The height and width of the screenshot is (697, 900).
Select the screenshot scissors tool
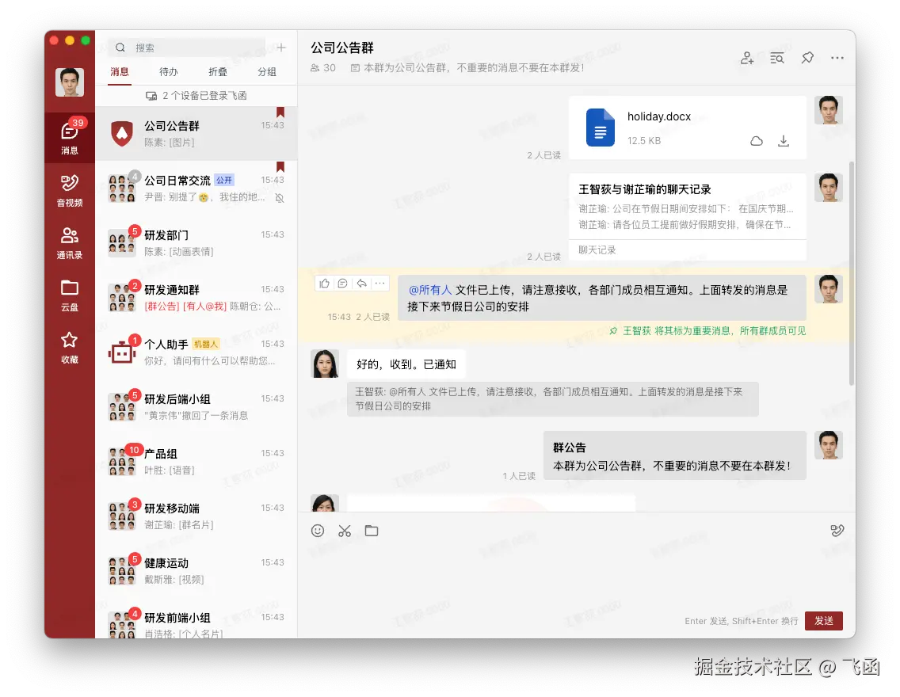(x=344, y=531)
